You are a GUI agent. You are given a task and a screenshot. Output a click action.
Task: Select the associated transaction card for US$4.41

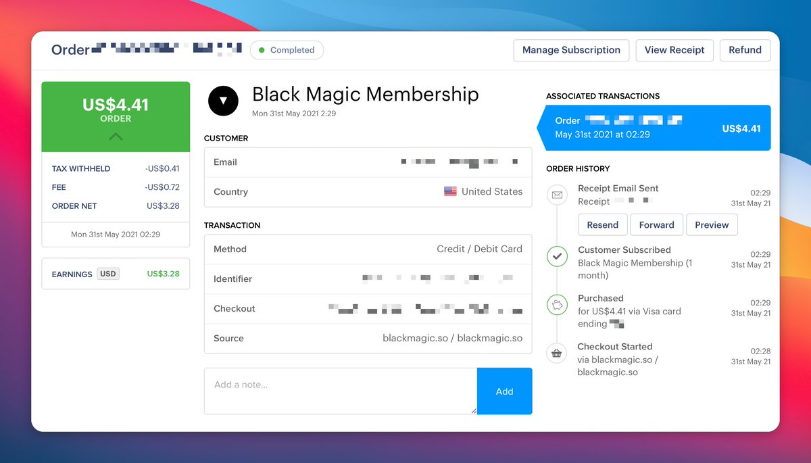pos(654,128)
